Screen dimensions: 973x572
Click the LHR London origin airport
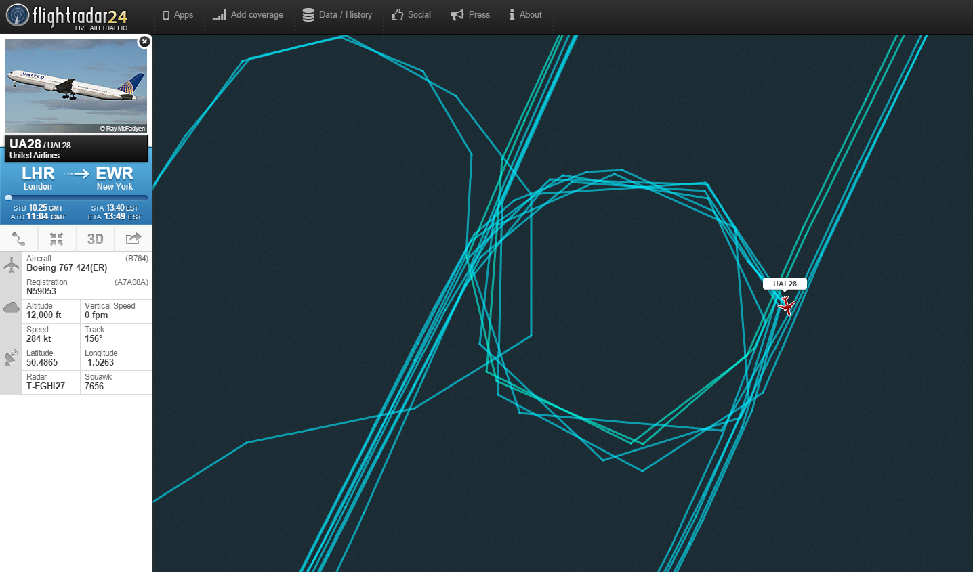[38, 179]
